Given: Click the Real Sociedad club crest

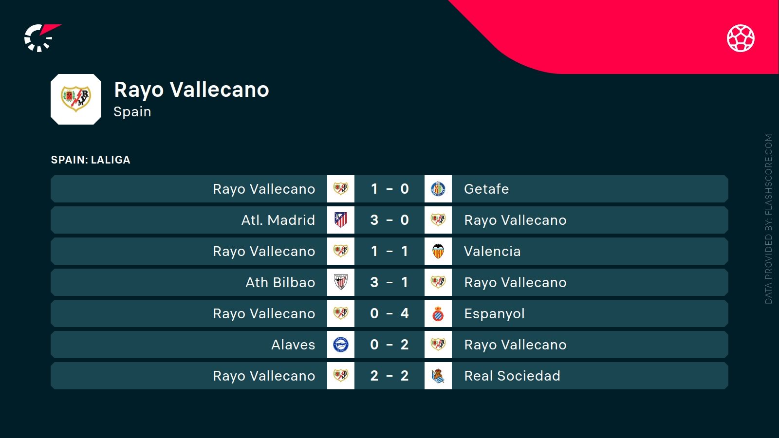Looking at the screenshot, I should 438,376.
